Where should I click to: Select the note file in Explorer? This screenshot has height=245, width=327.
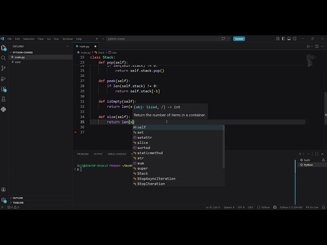41,62
